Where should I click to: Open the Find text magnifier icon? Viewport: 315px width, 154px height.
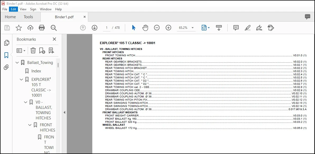(x=54, y=28)
